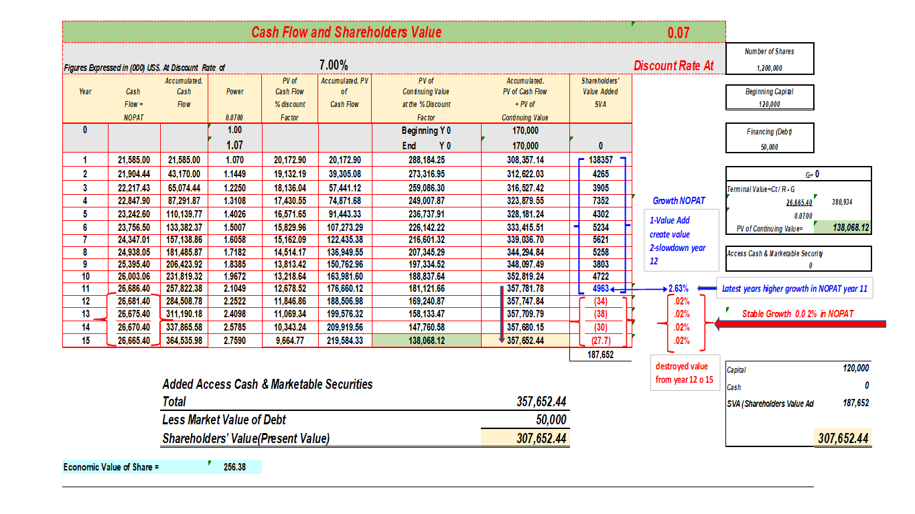Click the 380,934 terminal value
Viewport: 915px width, 514px height.
pyautogui.click(x=843, y=201)
